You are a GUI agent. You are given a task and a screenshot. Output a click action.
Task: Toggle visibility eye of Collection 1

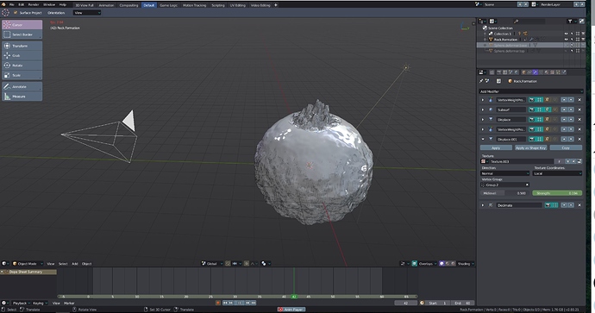566,34
